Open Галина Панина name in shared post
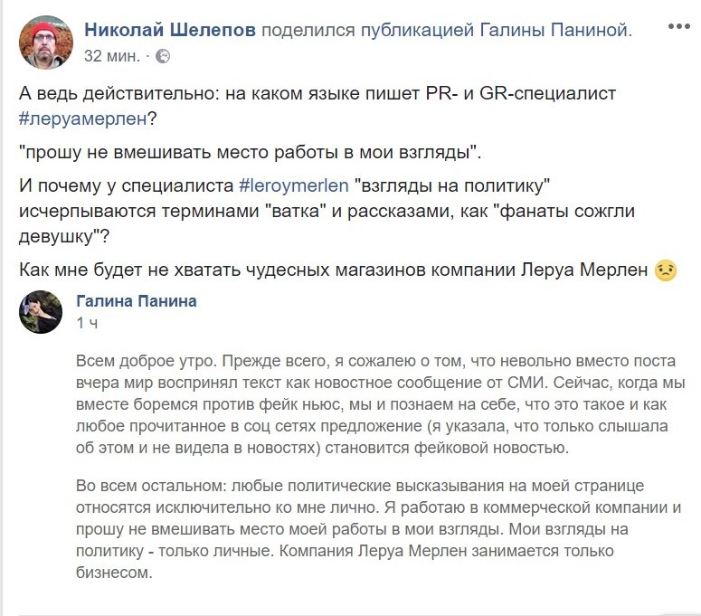 (137, 301)
